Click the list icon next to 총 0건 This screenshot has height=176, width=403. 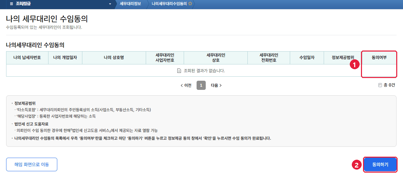pyautogui.click(x=380, y=85)
